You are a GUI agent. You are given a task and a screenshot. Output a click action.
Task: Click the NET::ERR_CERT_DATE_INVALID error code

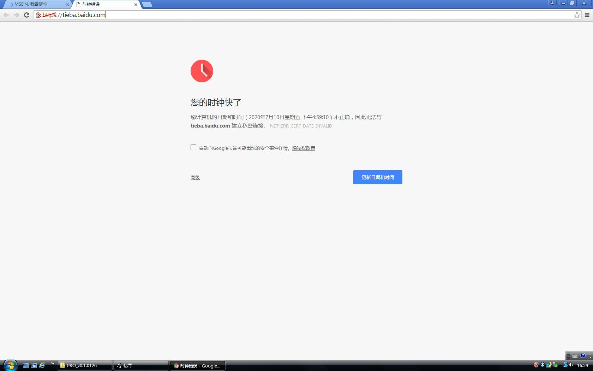[301, 126]
